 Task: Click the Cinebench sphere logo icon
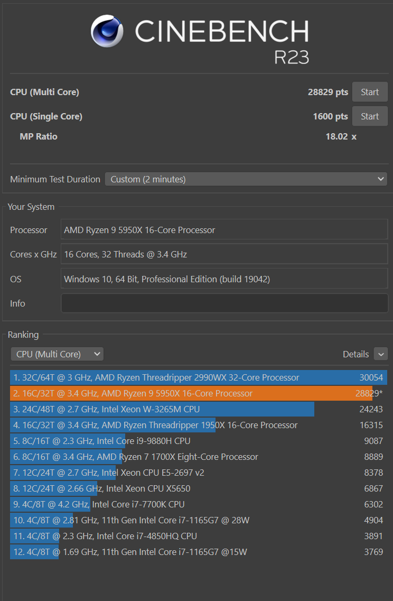click(107, 31)
